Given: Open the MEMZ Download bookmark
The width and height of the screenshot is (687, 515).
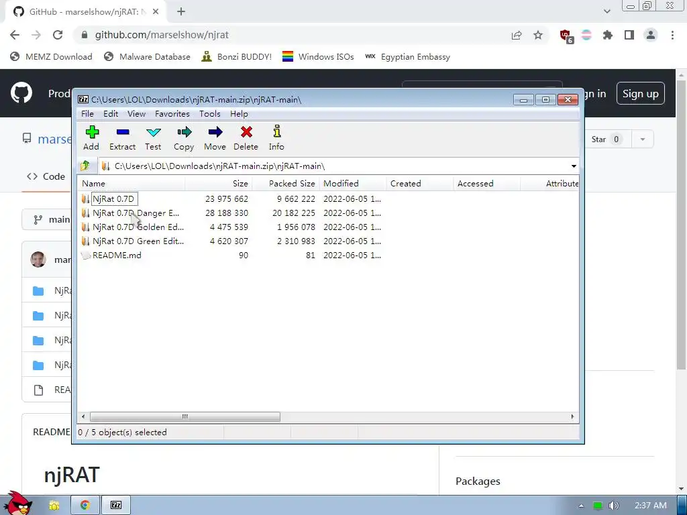Looking at the screenshot, I should coord(51,57).
